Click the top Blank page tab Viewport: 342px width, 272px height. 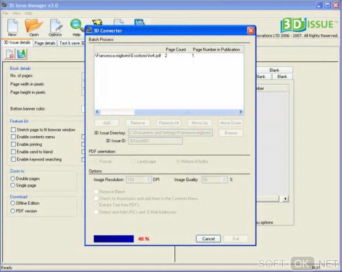tap(274, 70)
